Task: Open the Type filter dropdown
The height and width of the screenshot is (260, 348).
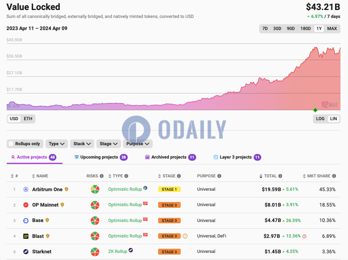Action: click(57, 144)
